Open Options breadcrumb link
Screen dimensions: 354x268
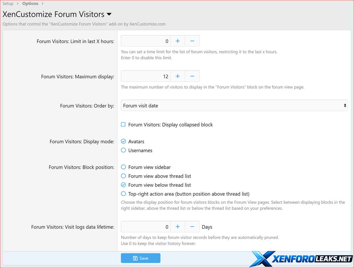click(x=30, y=4)
